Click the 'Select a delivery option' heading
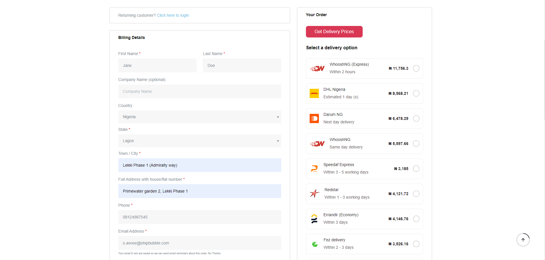Screen dimensions: 545x260 tap(332, 48)
